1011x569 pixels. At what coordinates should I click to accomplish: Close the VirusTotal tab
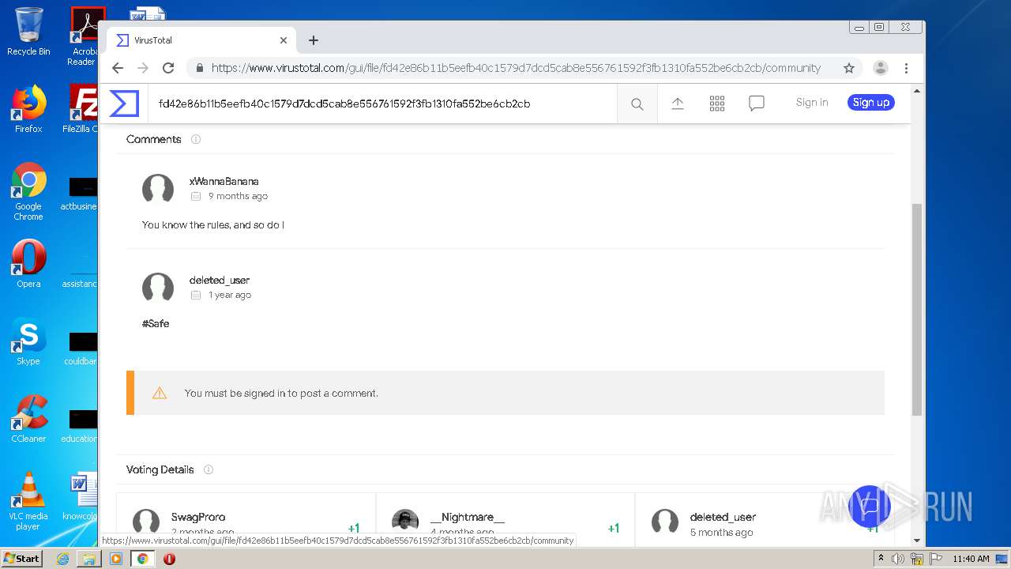click(284, 40)
